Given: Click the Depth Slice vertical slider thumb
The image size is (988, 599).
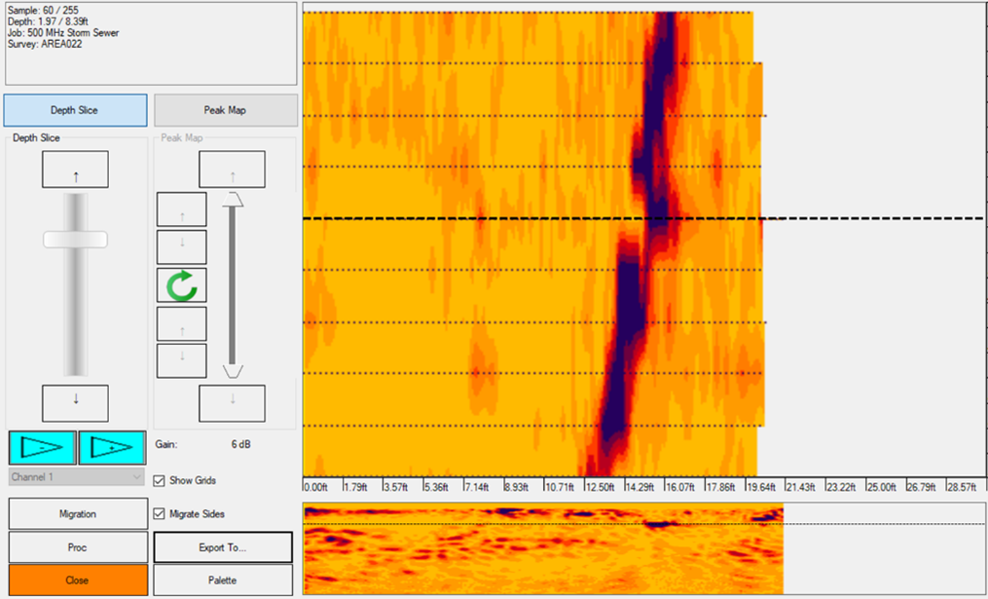Looking at the screenshot, I should (75, 240).
